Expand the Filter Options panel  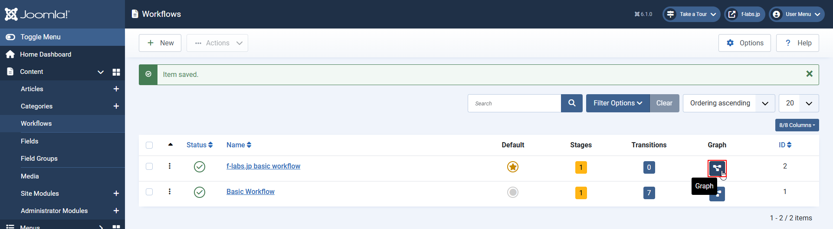[617, 103]
